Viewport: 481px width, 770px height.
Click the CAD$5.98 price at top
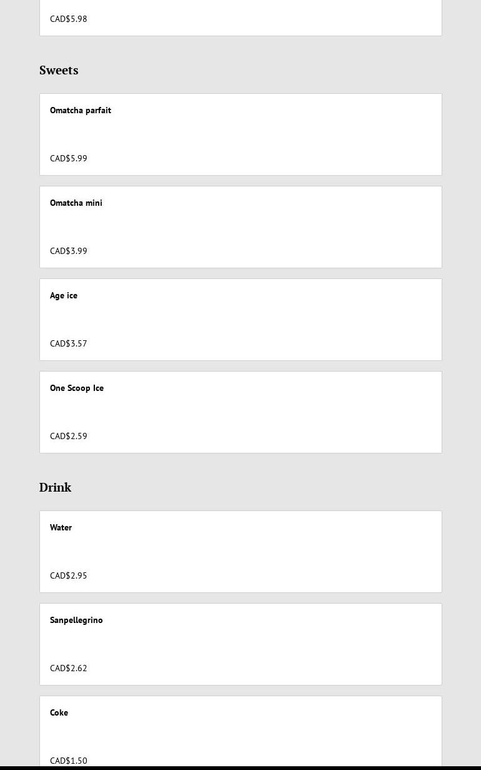69,19
